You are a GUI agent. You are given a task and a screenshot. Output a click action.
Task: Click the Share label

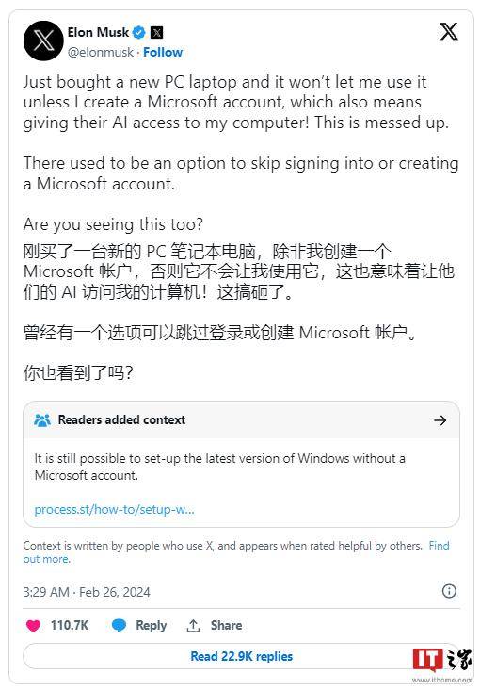tap(227, 625)
